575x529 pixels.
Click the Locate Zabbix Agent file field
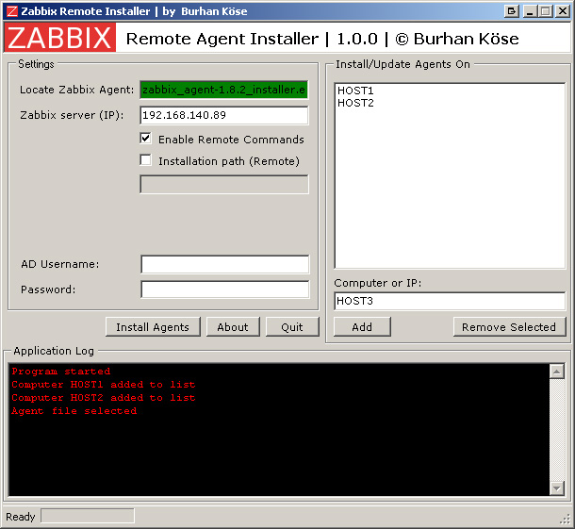pyautogui.click(x=223, y=90)
